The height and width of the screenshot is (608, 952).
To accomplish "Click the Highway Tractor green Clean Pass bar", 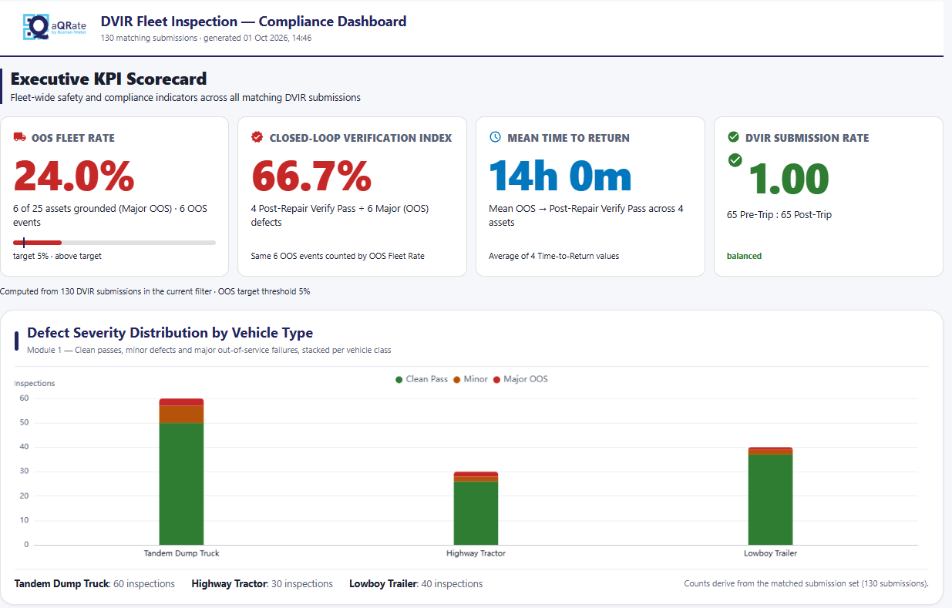I will pos(476,513).
